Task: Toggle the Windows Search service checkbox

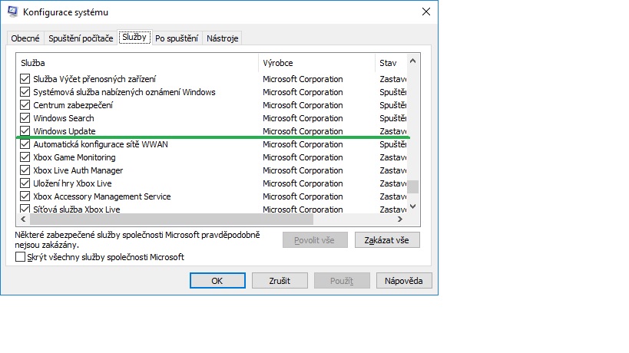Action: click(25, 118)
